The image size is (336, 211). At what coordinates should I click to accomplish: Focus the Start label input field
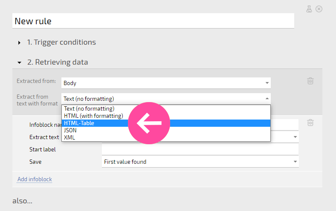pos(200,149)
